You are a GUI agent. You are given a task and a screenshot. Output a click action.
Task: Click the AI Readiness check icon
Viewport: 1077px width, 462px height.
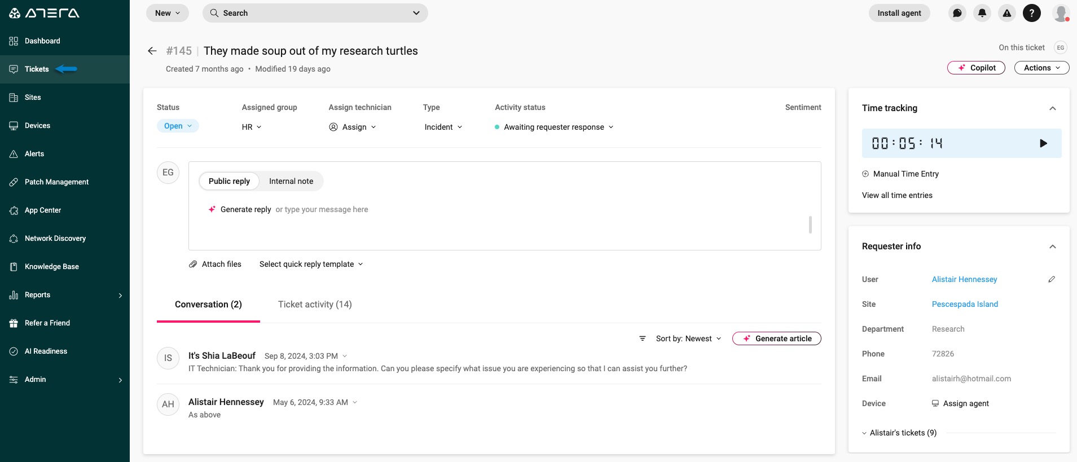(14, 351)
